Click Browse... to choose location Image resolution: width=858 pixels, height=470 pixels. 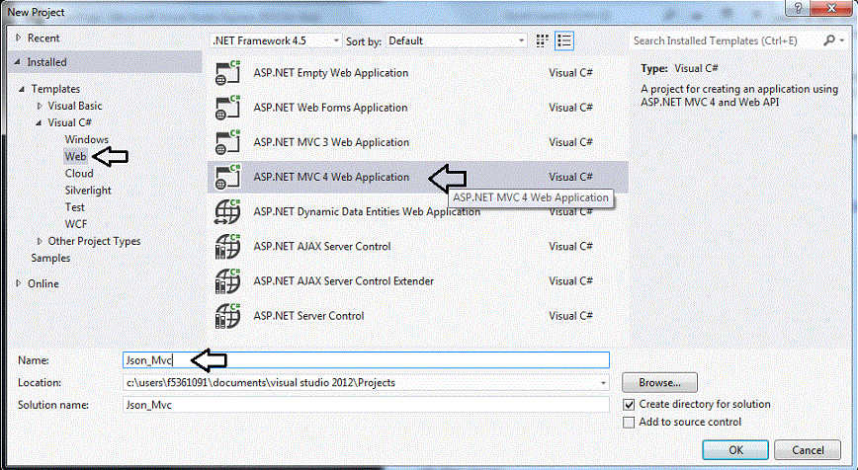click(660, 382)
